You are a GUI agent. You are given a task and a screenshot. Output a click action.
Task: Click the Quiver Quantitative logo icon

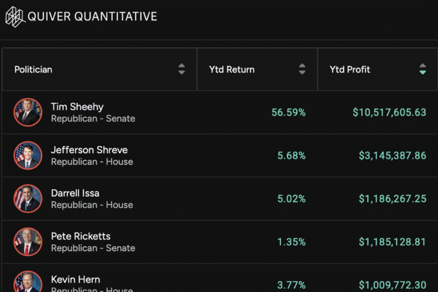click(x=15, y=17)
